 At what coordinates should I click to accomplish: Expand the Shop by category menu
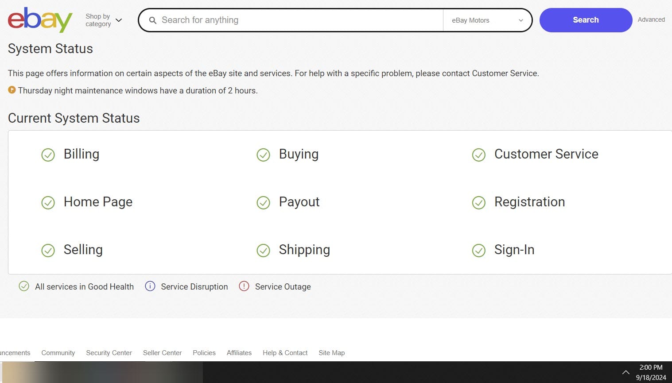click(104, 20)
